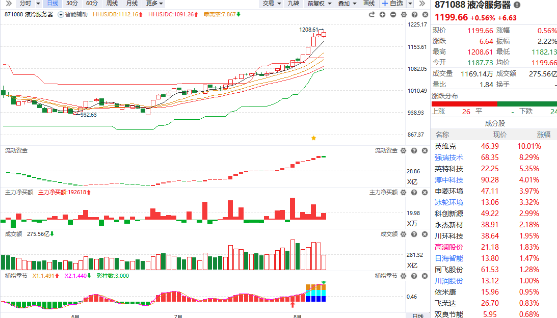Image resolution: width=557 pixels, height=318 pixels.
Task: Click info icon beside 液冷服务器 title
Action: point(517,5)
